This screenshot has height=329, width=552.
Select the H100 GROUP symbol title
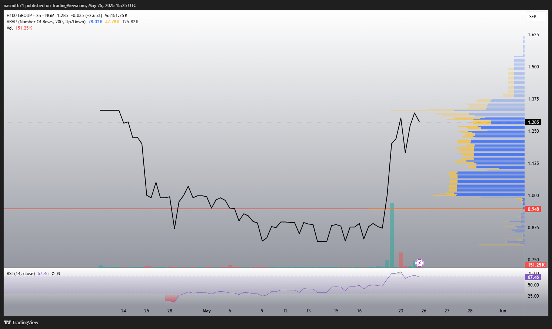[19, 16]
